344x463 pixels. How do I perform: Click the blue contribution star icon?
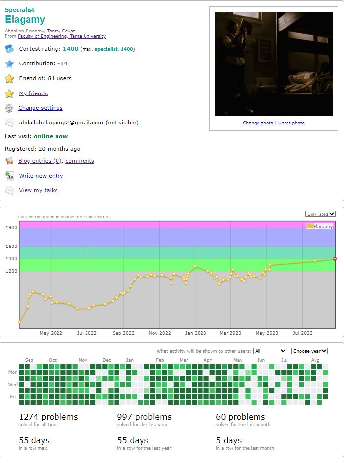[x=9, y=63]
